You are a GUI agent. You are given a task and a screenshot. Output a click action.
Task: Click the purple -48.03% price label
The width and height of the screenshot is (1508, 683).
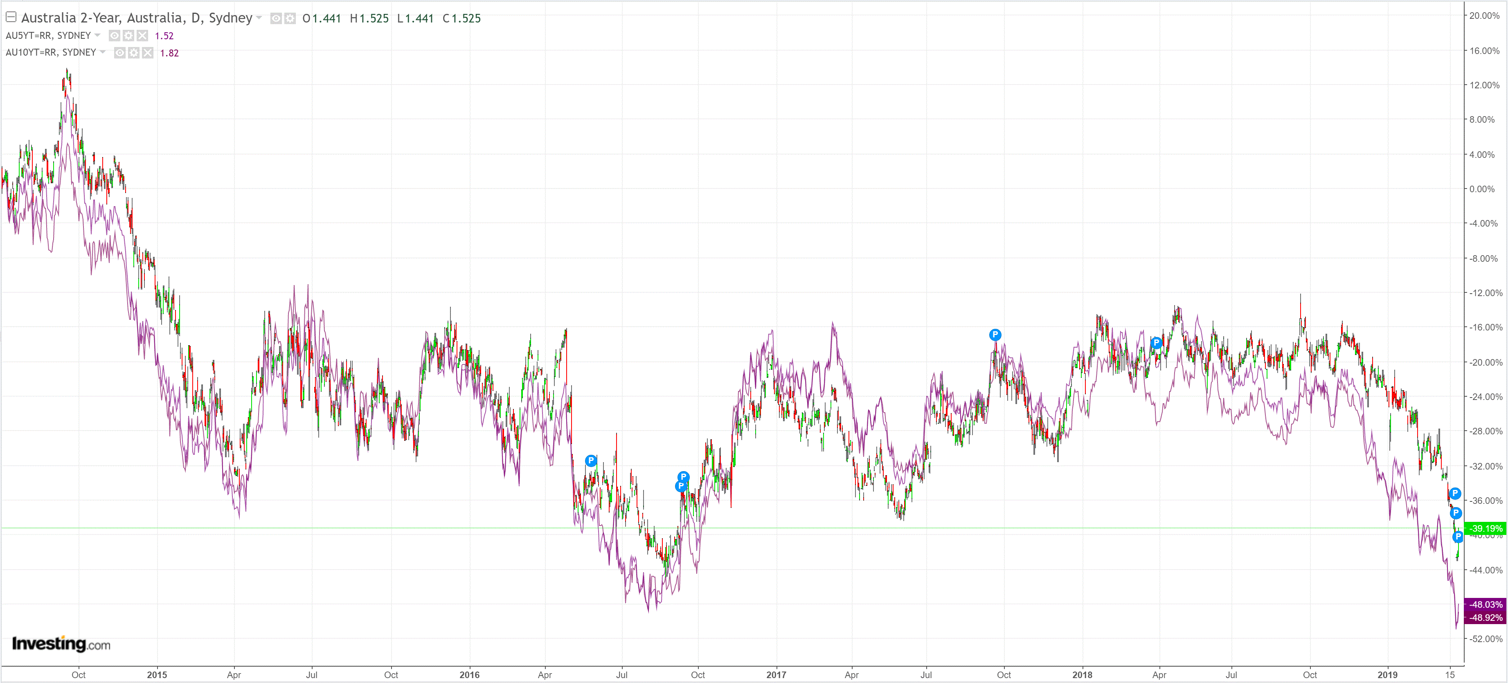tap(1485, 604)
